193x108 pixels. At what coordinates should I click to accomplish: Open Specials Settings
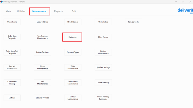(x=103, y=67)
